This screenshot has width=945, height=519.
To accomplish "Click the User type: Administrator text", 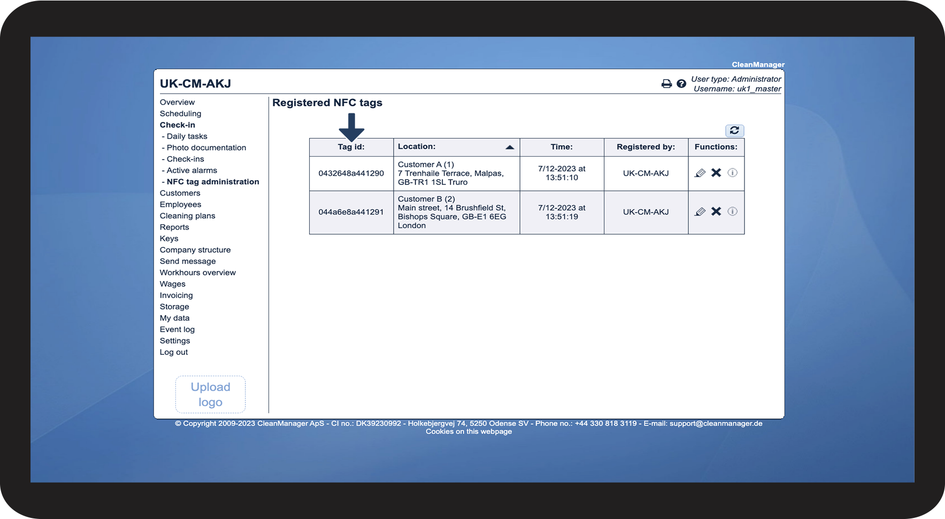I will tap(736, 79).
